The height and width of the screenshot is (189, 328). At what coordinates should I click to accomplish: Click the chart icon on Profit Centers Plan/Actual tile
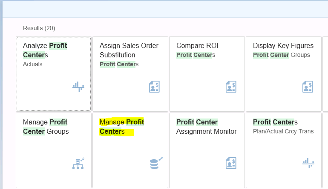tap(308, 162)
